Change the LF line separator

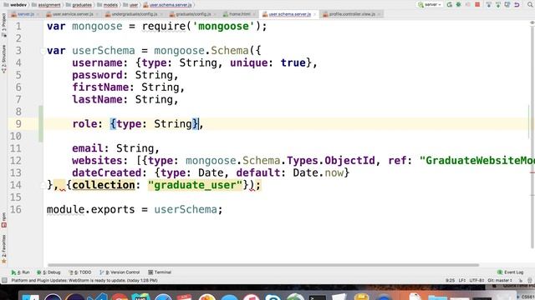coord(462,281)
